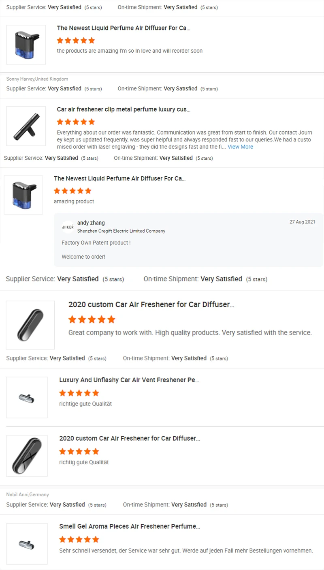
Task: Click supplier reply author andy zhang
Action: tap(91, 223)
